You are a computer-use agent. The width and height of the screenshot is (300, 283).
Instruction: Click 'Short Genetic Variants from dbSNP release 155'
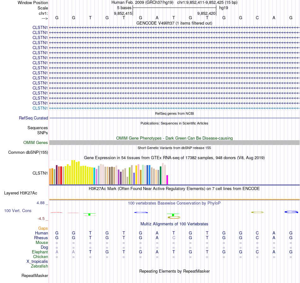point(174,148)
